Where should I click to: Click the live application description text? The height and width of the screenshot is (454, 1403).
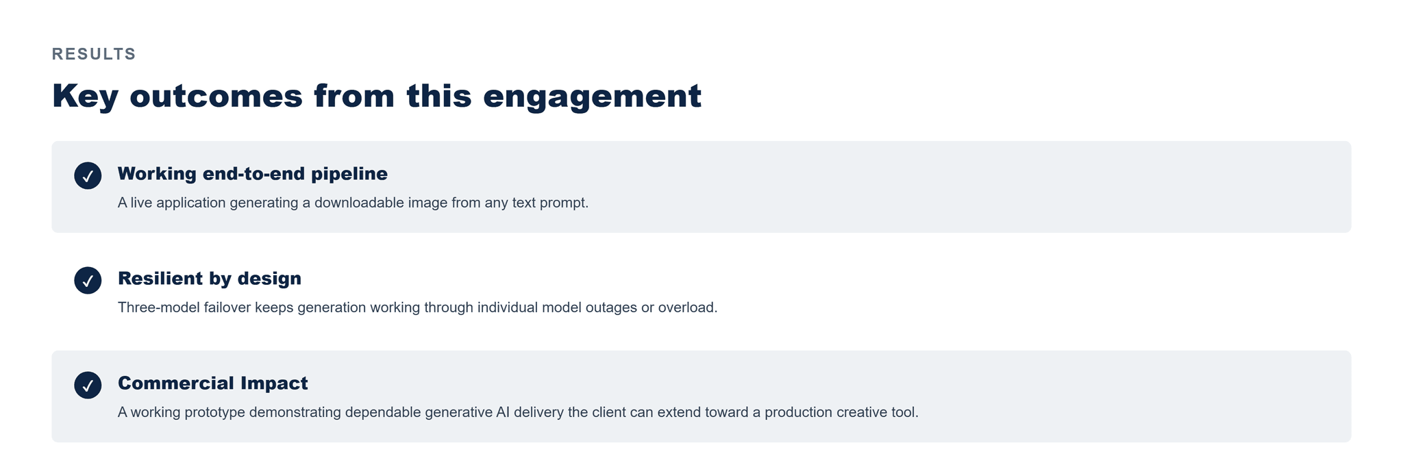[x=353, y=203]
